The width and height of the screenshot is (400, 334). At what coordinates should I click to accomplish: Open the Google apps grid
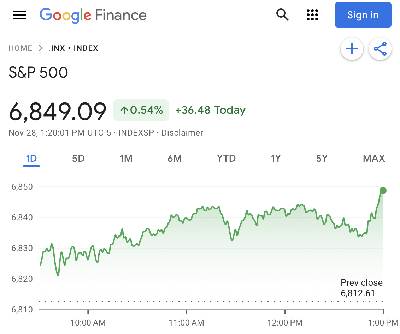point(312,15)
